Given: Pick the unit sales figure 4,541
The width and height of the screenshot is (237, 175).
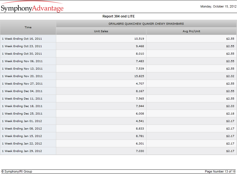Looking at the screenshot, I should 140,121.
